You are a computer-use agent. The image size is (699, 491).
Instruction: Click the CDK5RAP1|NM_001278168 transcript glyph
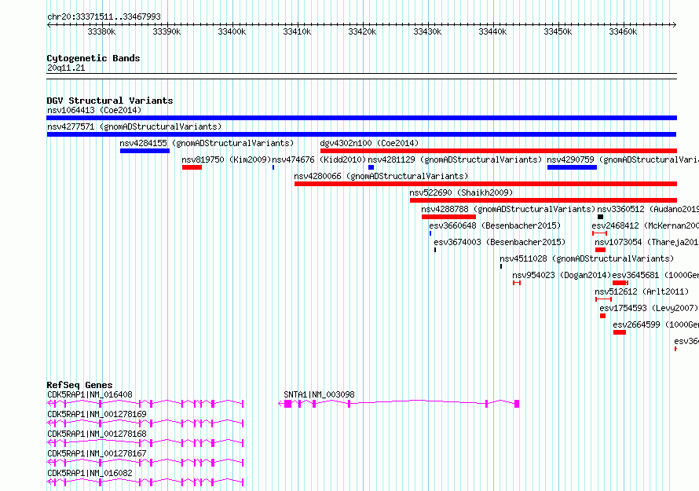[145, 443]
